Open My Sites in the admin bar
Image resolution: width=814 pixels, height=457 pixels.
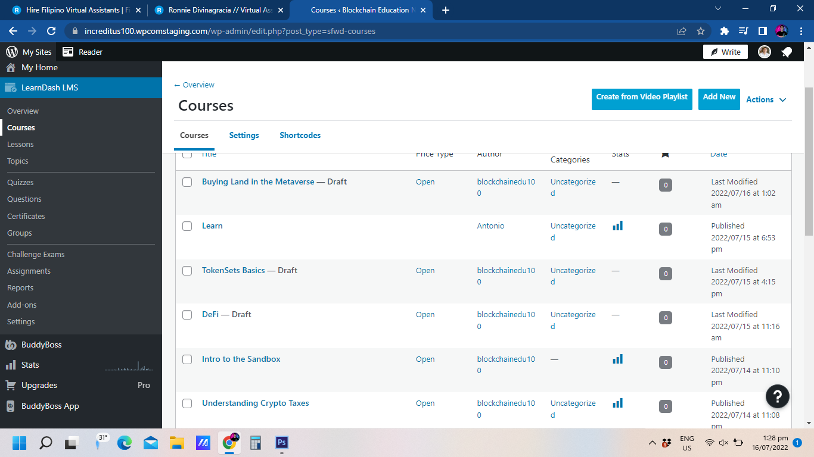point(29,52)
